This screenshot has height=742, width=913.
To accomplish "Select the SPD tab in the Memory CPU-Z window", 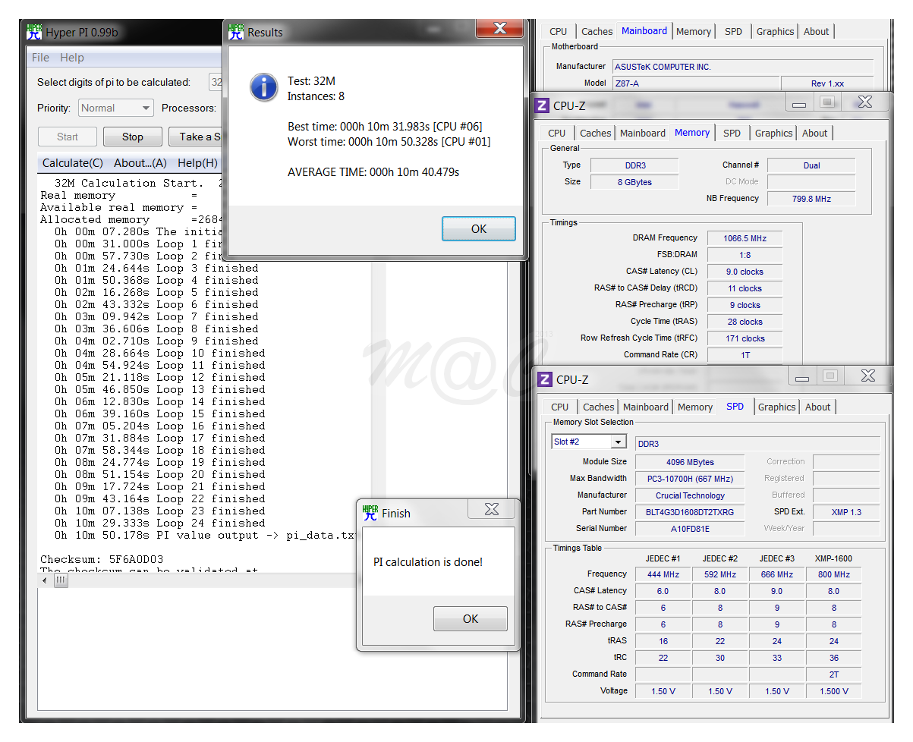I will pos(732,133).
